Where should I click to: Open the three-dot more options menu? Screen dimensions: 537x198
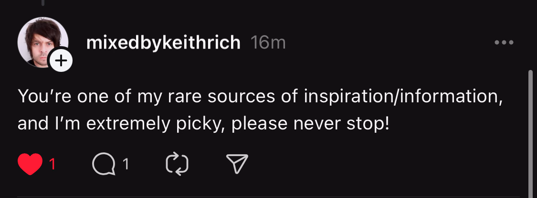click(504, 43)
